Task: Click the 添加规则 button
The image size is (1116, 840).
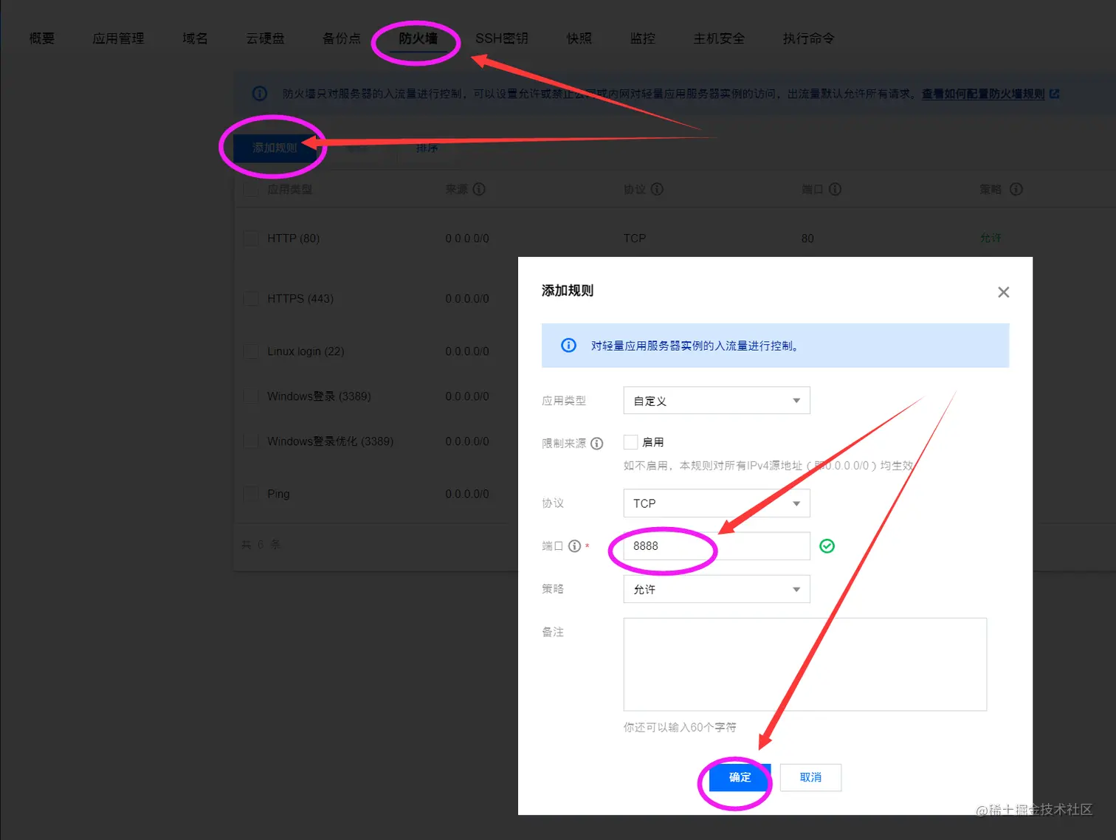Action: (275, 148)
